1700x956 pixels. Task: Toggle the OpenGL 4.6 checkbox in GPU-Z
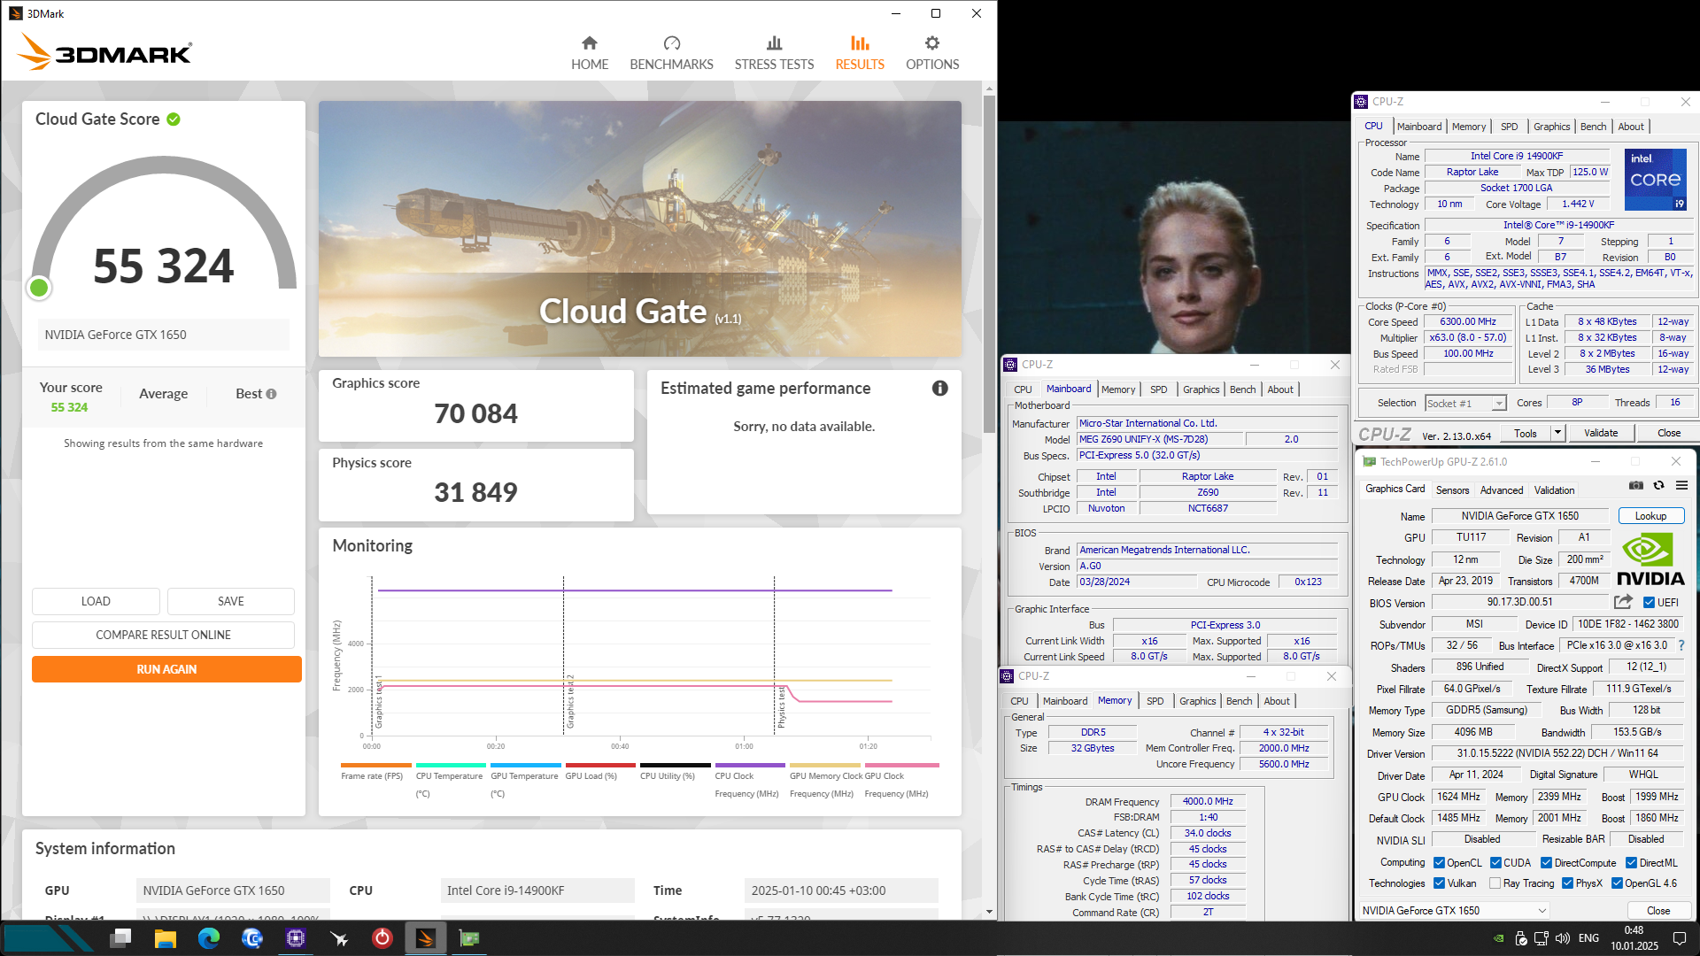1617,883
